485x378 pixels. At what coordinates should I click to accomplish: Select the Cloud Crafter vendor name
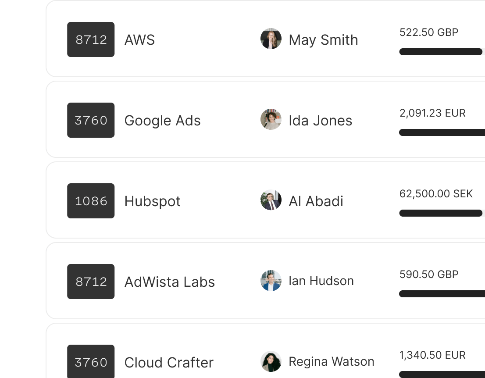tap(169, 363)
